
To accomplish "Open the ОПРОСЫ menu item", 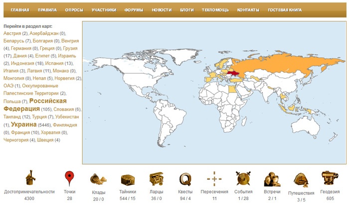I will 74,10.
